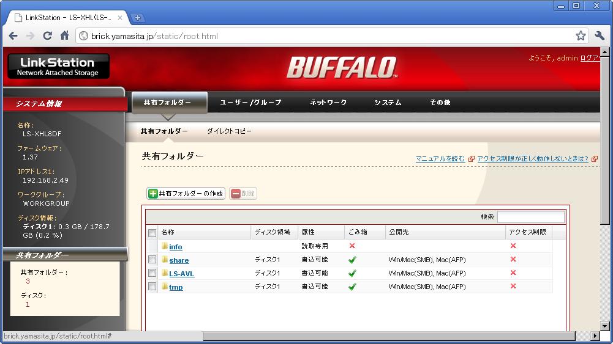613x344 pixels.
Task: Open the マニュアルを読む manual link
Action: coord(440,159)
